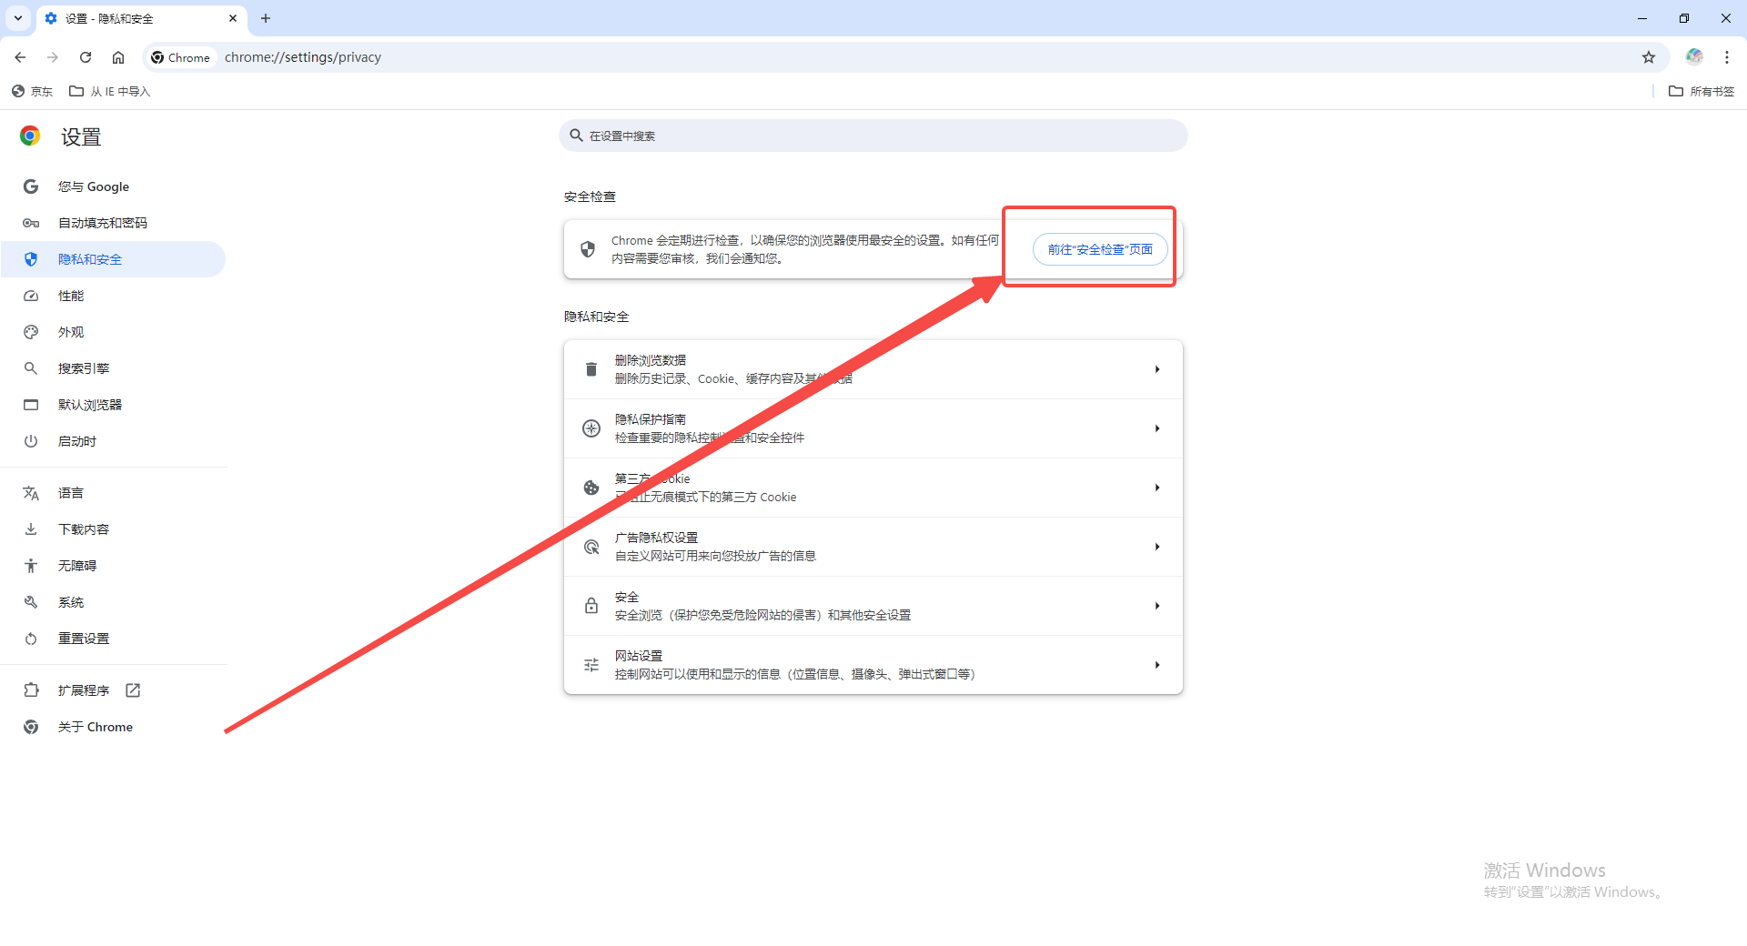
Task: Click the browser window icon for 默认浏览器
Action: pos(31,405)
